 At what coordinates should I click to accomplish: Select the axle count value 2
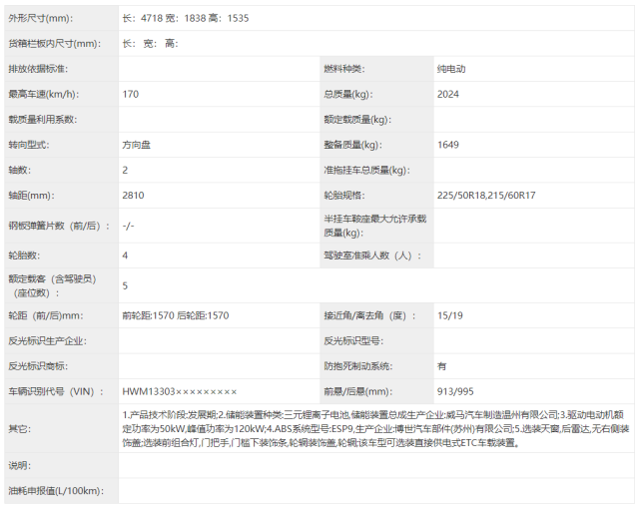click(x=125, y=170)
